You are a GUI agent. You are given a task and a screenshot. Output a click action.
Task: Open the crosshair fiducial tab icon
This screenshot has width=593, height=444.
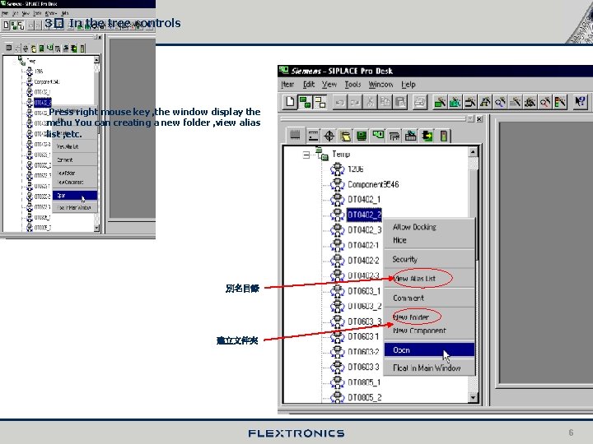click(329, 136)
